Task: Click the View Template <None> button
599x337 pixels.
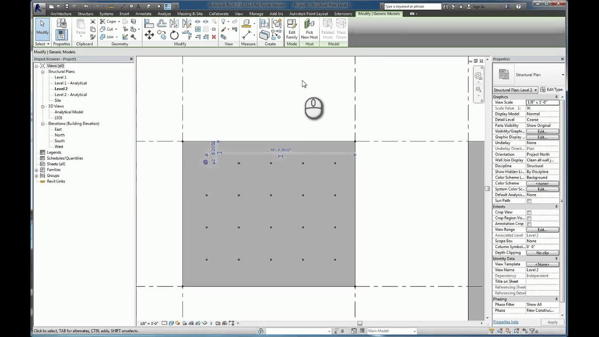Action: tap(542, 264)
